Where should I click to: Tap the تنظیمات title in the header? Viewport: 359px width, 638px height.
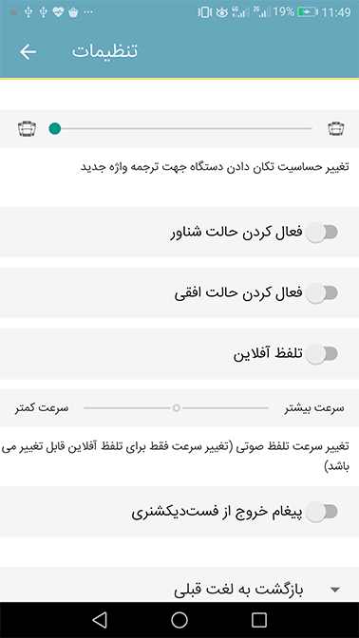[x=105, y=51]
